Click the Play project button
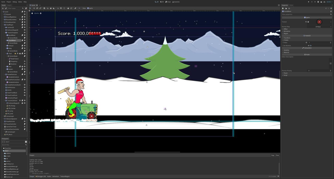This screenshot has width=334, height=179. 309,2
